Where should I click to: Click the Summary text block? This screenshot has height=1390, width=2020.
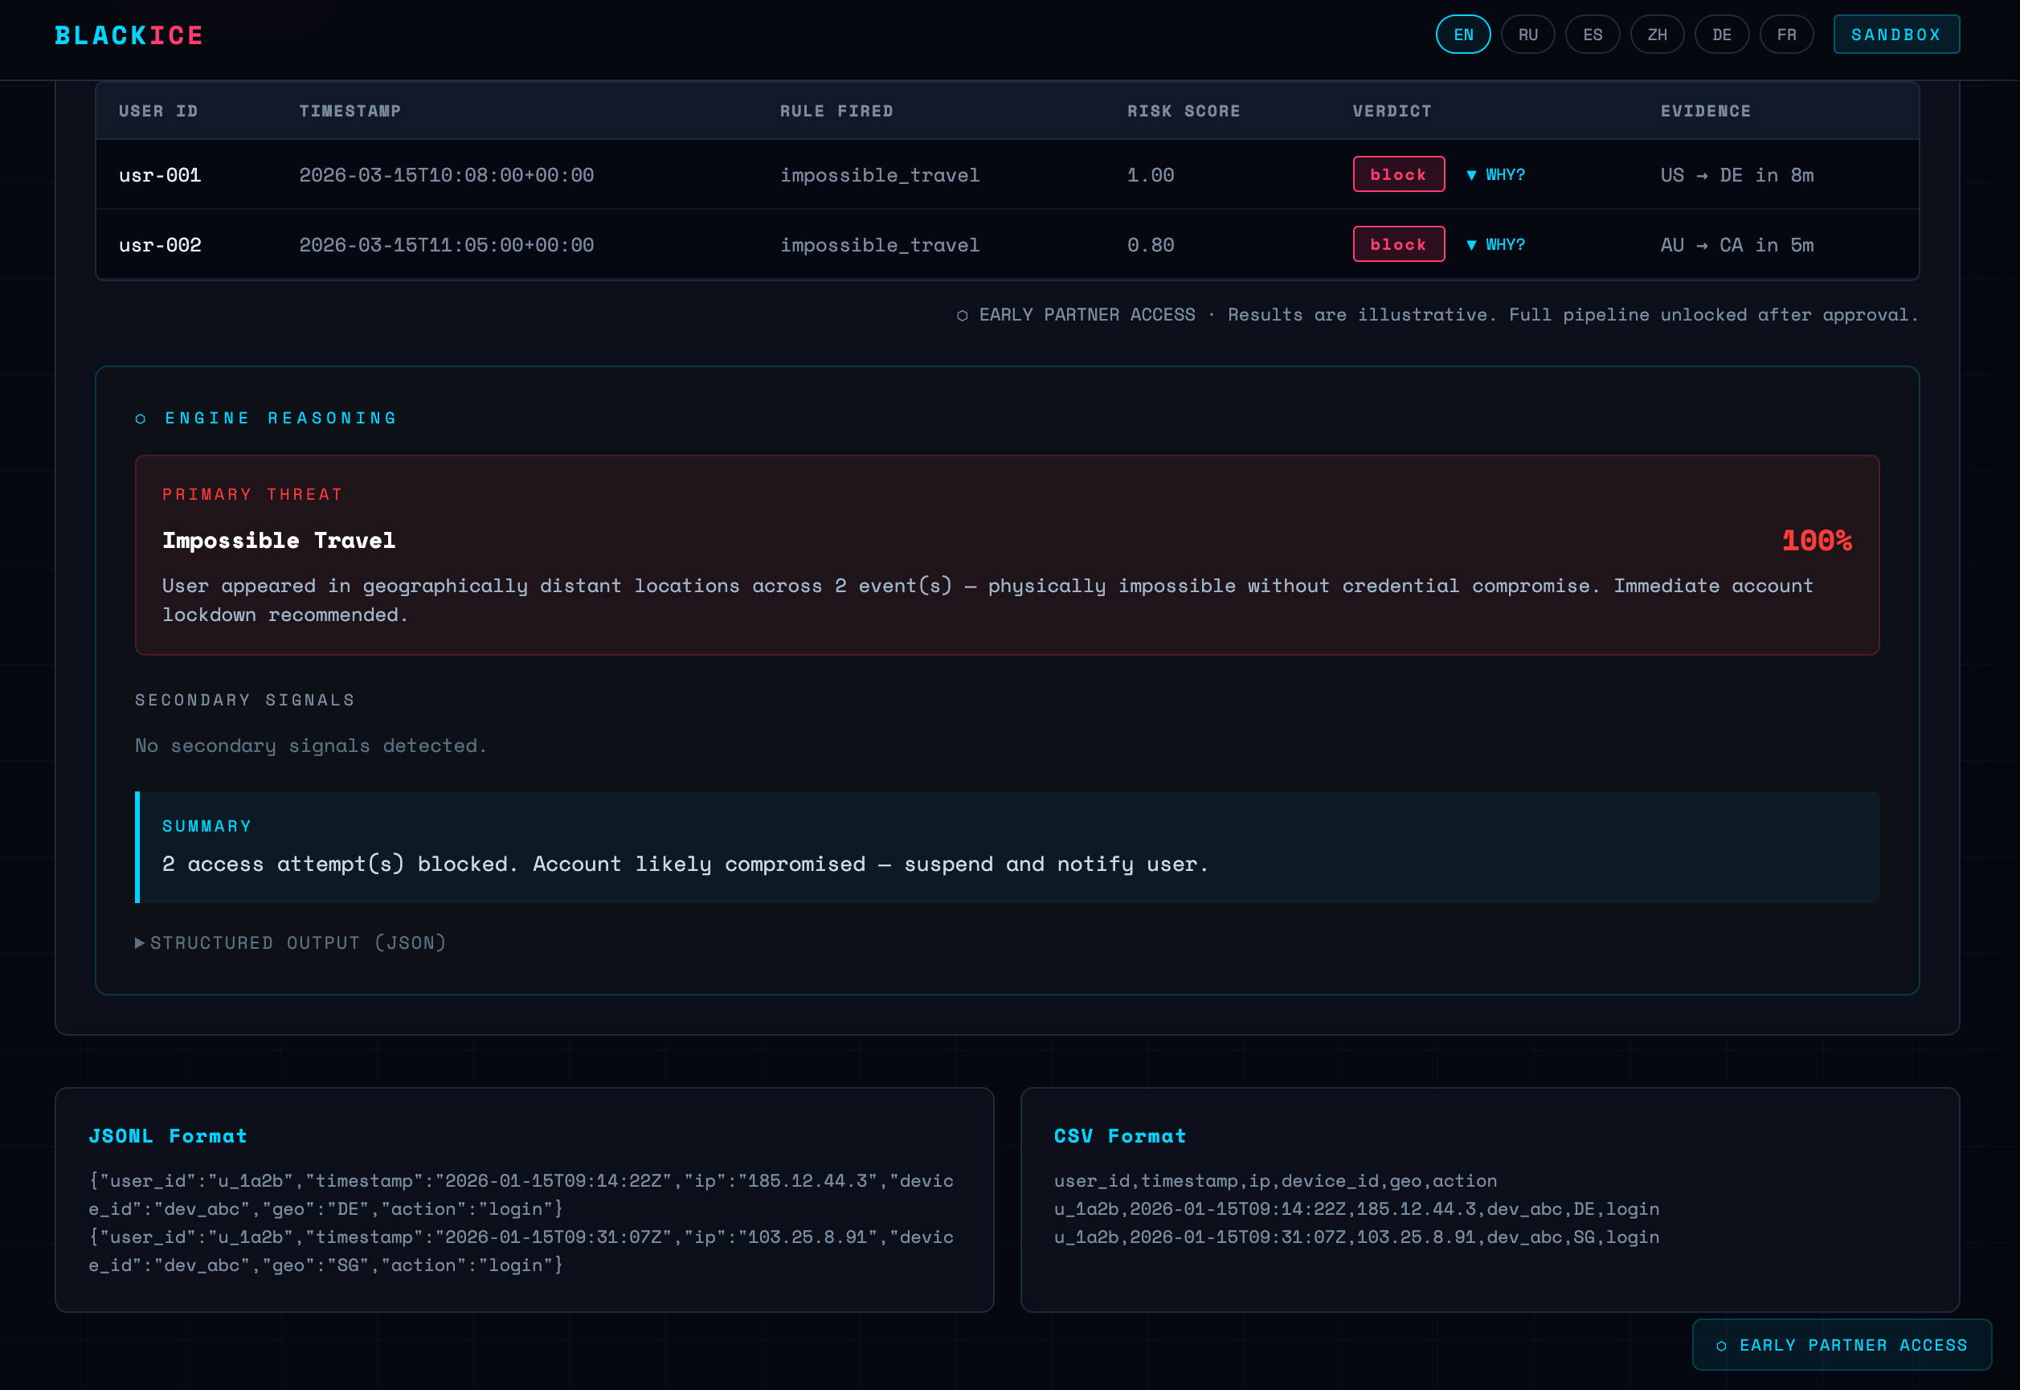[x=1008, y=848]
